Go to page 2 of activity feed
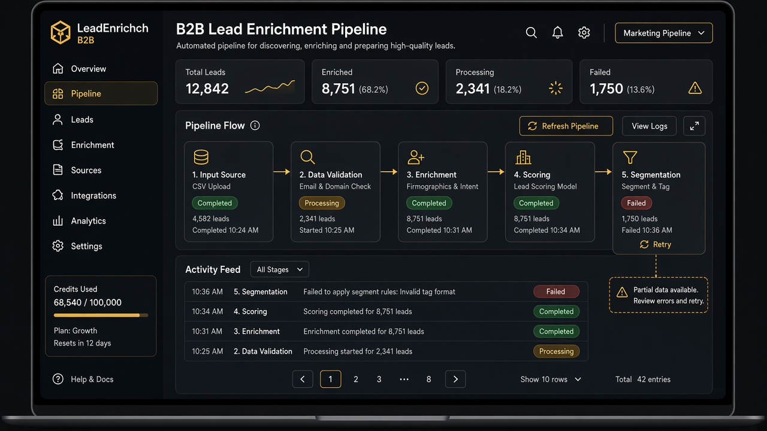 pyautogui.click(x=356, y=380)
